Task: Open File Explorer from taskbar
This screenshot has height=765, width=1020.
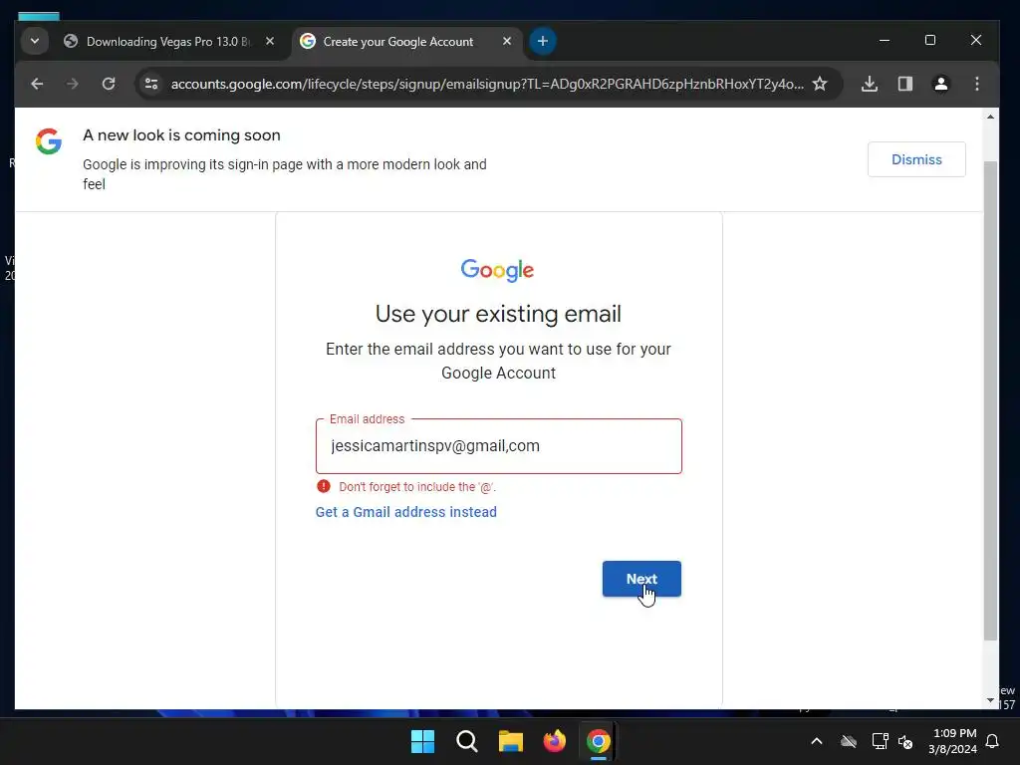Action: click(x=511, y=741)
